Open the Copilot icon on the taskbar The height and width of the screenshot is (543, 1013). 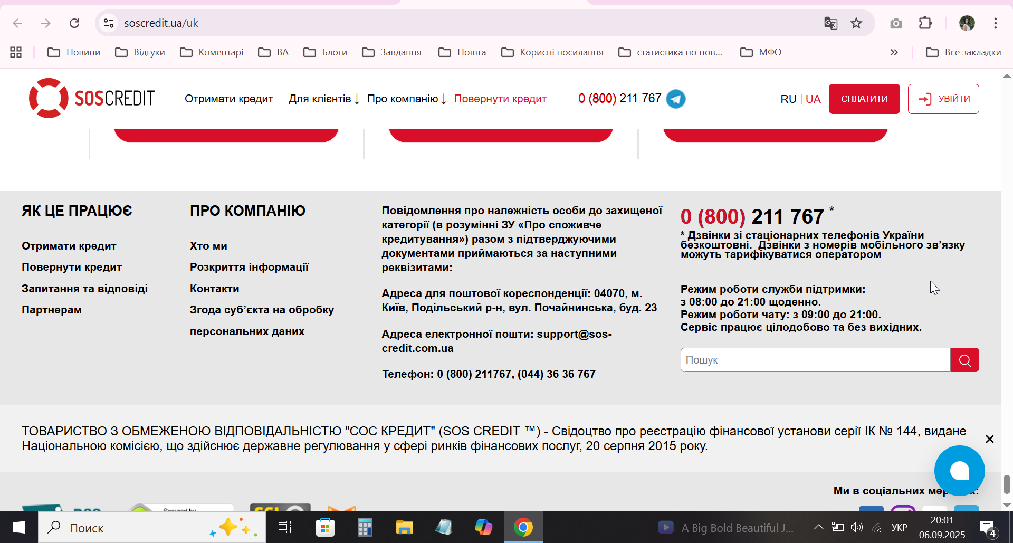(483, 527)
